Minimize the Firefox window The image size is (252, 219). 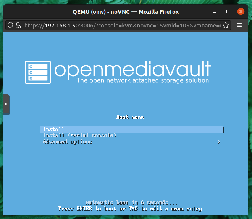[215, 12]
